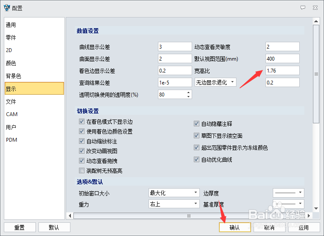Click the horizontal scrollbar thumb
The width and height of the screenshot is (324, 236).
tap(189, 216)
